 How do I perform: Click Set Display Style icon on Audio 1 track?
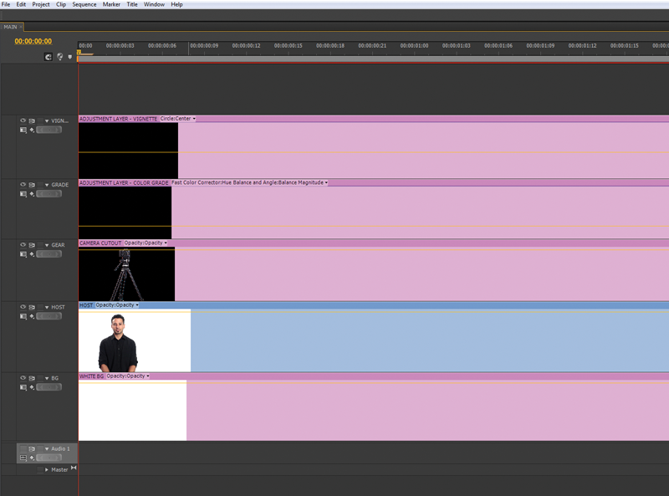pyautogui.click(x=23, y=458)
